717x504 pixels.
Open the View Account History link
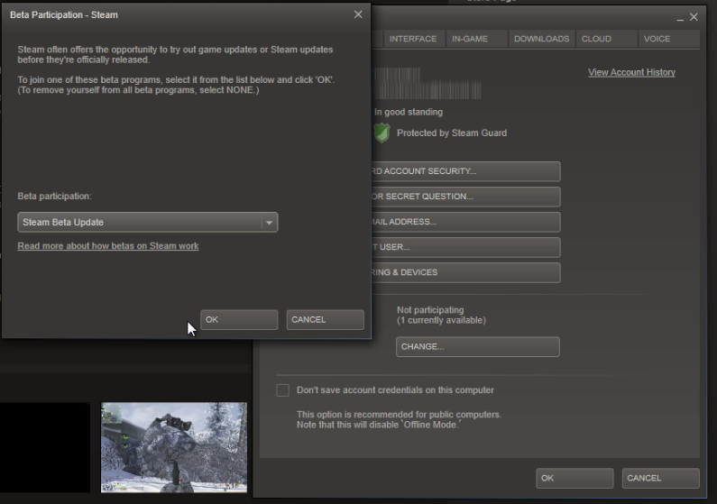tap(631, 72)
